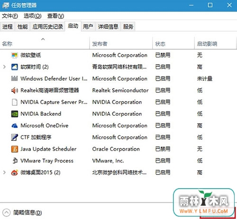Click 高 startup impact of 软媒时间
237x219 pixels.
[x=200, y=67]
